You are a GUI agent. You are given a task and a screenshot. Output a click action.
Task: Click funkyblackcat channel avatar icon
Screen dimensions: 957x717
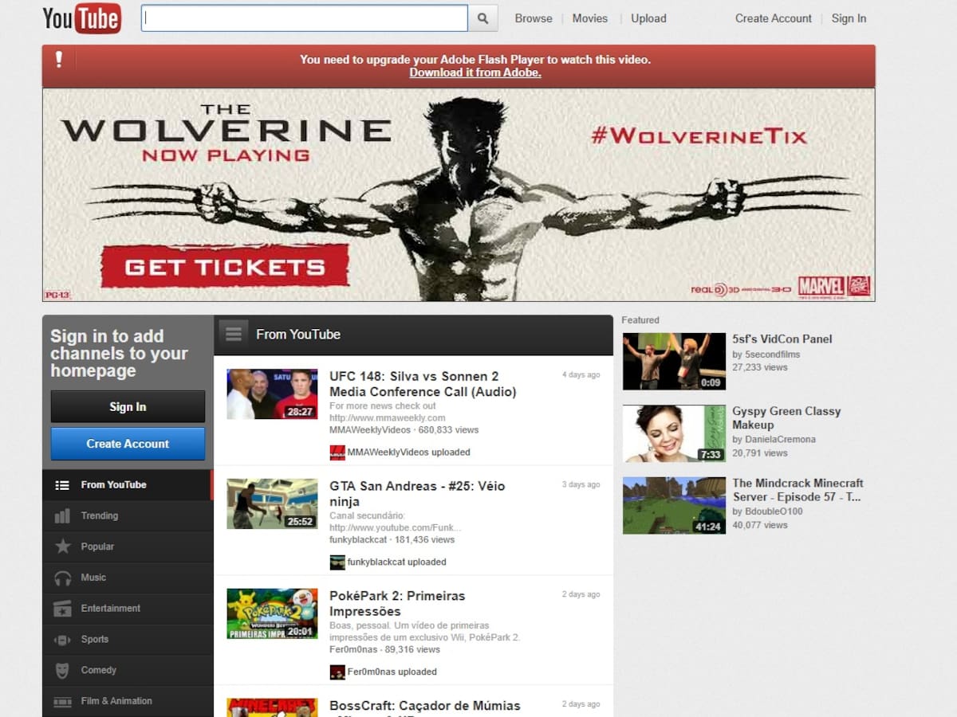[337, 562]
